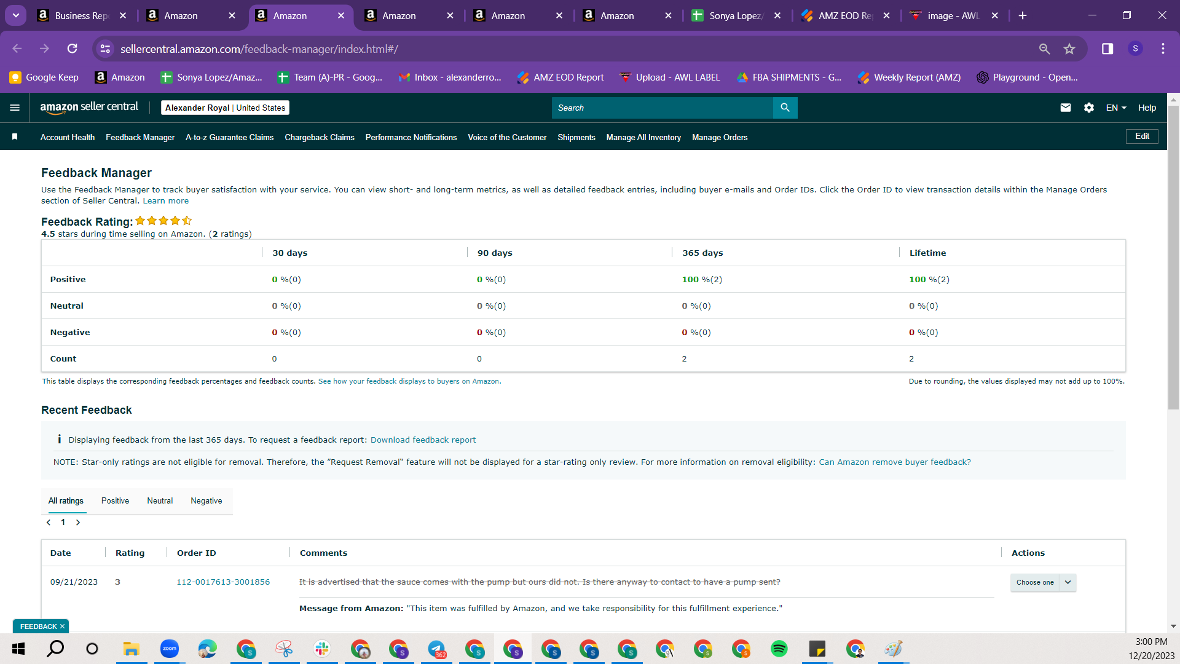Viewport: 1180px width, 664px height.
Task: Click the zoom magnifier icon in the address bar
Action: (x=1044, y=49)
